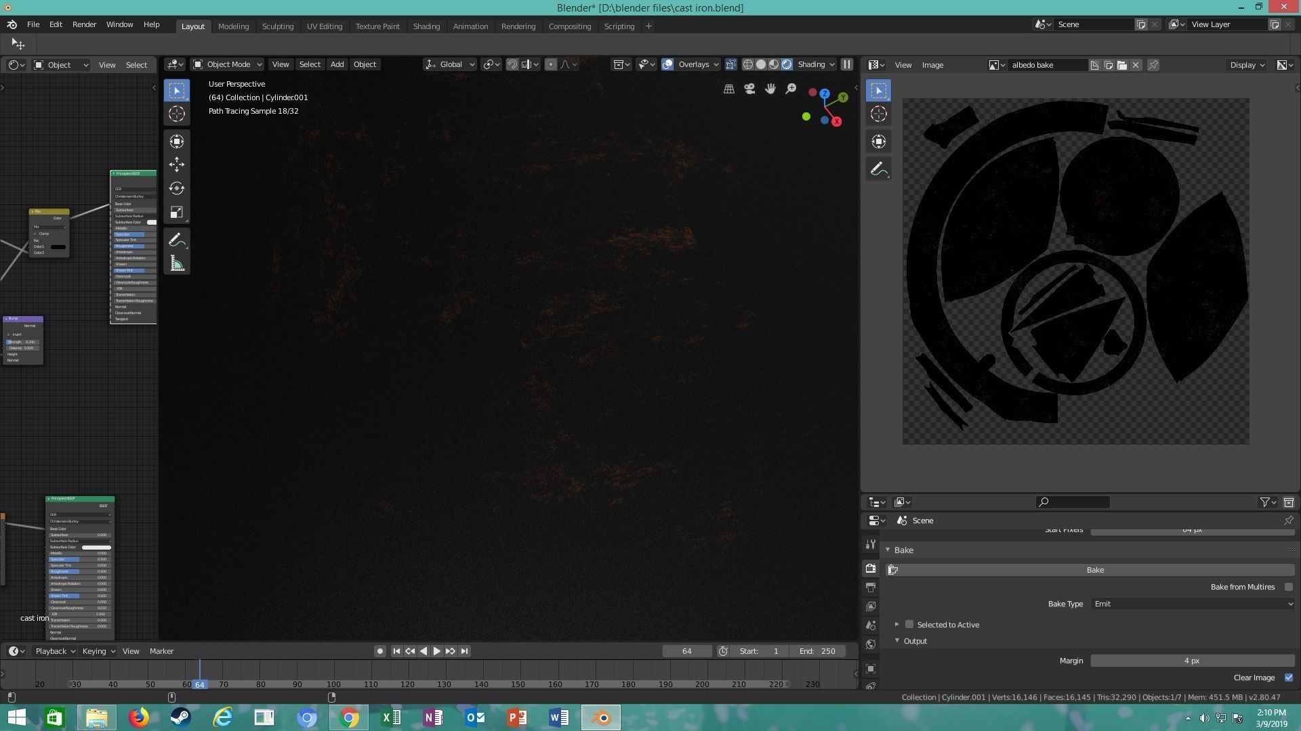The width and height of the screenshot is (1301, 731).
Task: Jump to the timeline start frame
Action: pyautogui.click(x=396, y=651)
